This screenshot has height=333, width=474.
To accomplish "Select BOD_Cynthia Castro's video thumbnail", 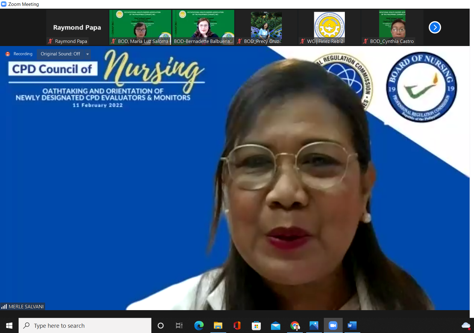I will pos(392,27).
